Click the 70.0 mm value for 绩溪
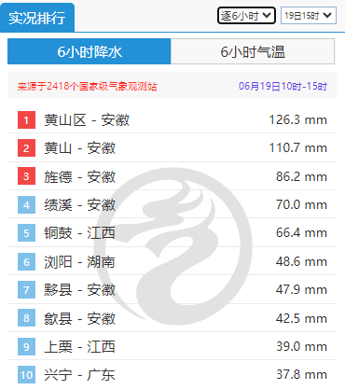Image resolution: width=345 pixels, height=390 pixels. [x=301, y=204]
